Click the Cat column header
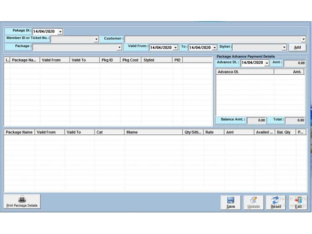312x234 pixels. coord(109,132)
